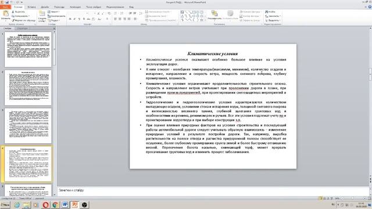Align paragraph text left
The width and height of the screenshot is (372, 209).
pos(115,19)
